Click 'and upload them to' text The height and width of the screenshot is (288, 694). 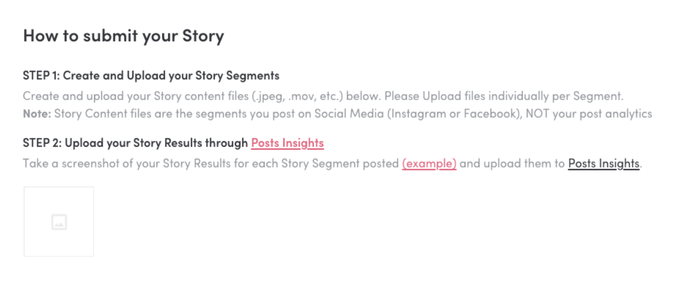tap(512, 164)
